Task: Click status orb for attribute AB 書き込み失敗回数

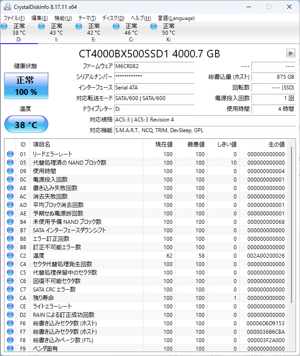Action: click(x=10, y=188)
